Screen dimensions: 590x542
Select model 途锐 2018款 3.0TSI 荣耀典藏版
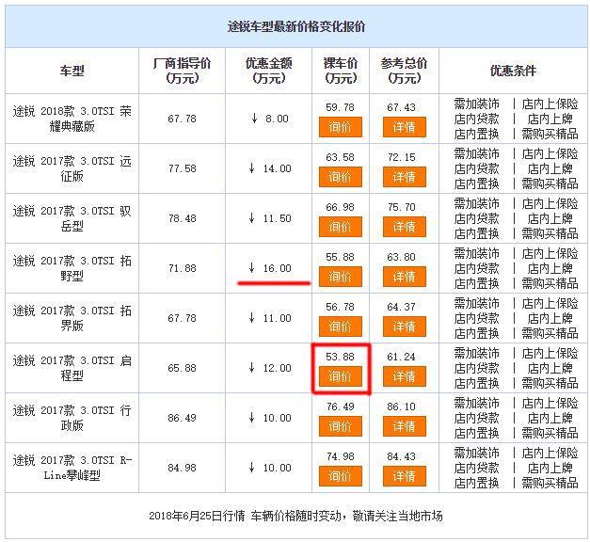coord(72,119)
